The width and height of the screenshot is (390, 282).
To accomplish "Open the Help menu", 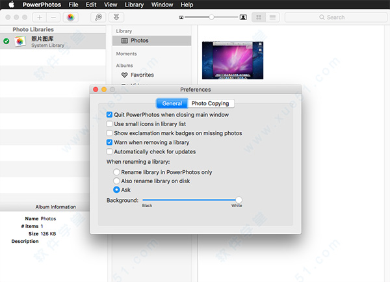I will (187, 5).
